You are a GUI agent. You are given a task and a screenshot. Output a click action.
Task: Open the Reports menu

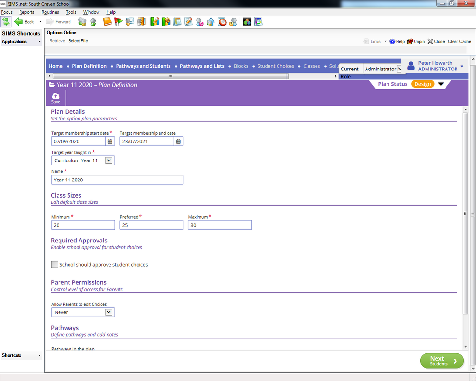27,12
